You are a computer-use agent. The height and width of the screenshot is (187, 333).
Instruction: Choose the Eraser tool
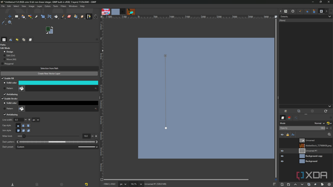69,16
